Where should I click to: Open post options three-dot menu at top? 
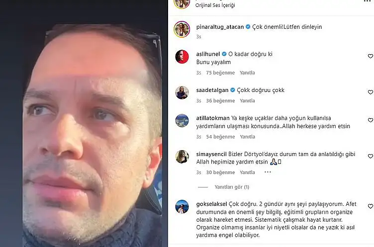(368, 1)
